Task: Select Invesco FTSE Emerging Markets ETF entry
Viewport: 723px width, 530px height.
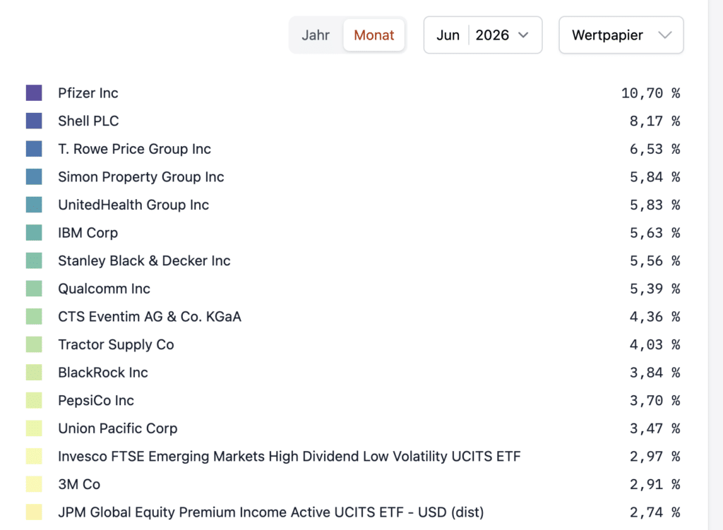Action: (x=353, y=457)
